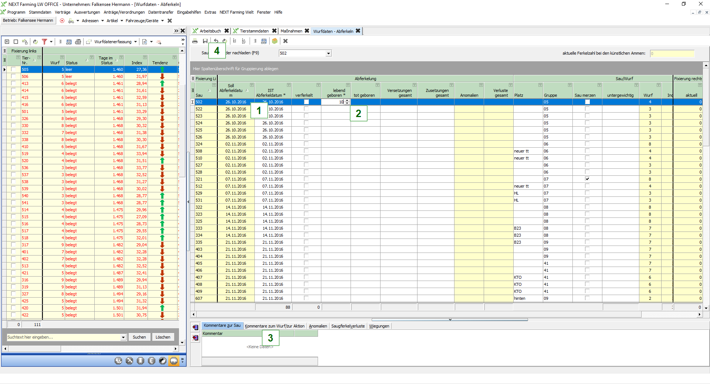Open the search text dropdown arrow

123,337
